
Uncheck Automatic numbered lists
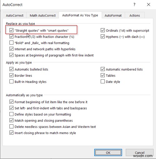pyautogui.click(x=103, y=69)
